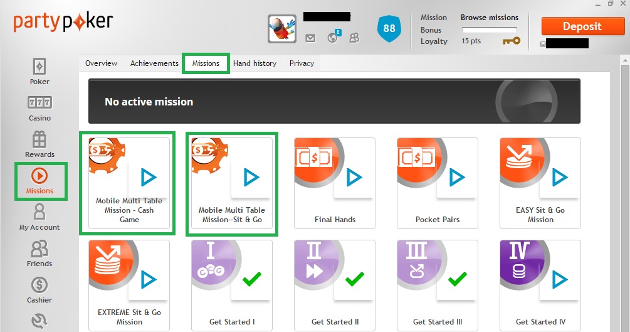Open the Poker section in sidebar
This screenshot has width=630, height=332.
(x=39, y=72)
